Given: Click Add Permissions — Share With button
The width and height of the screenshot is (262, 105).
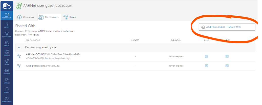Looking at the screenshot, I should point(227,27).
